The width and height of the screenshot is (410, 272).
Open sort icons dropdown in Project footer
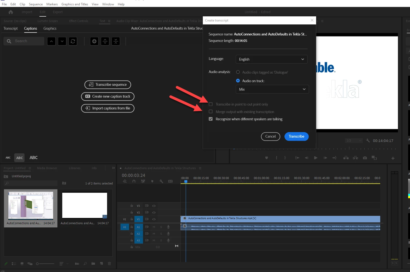[64, 264]
